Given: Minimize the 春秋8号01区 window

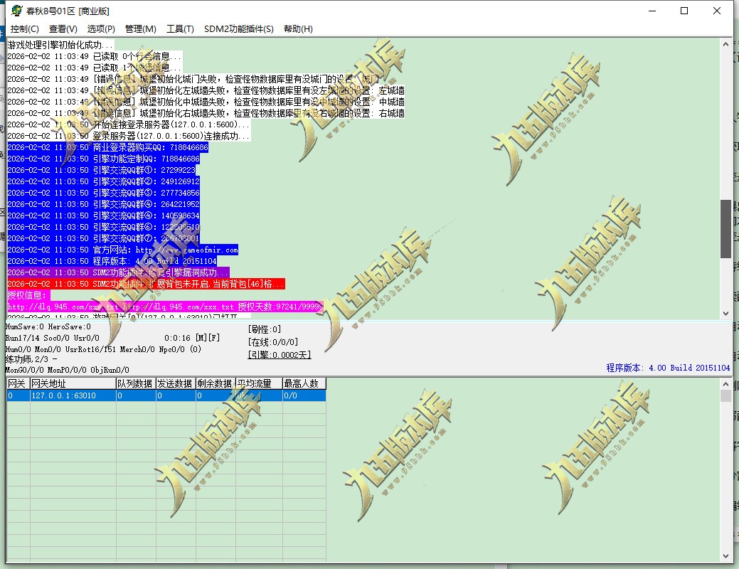Looking at the screenshot, I should click(652, 11).
